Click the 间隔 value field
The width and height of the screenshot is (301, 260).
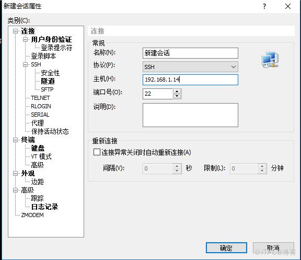pos(158,168)
